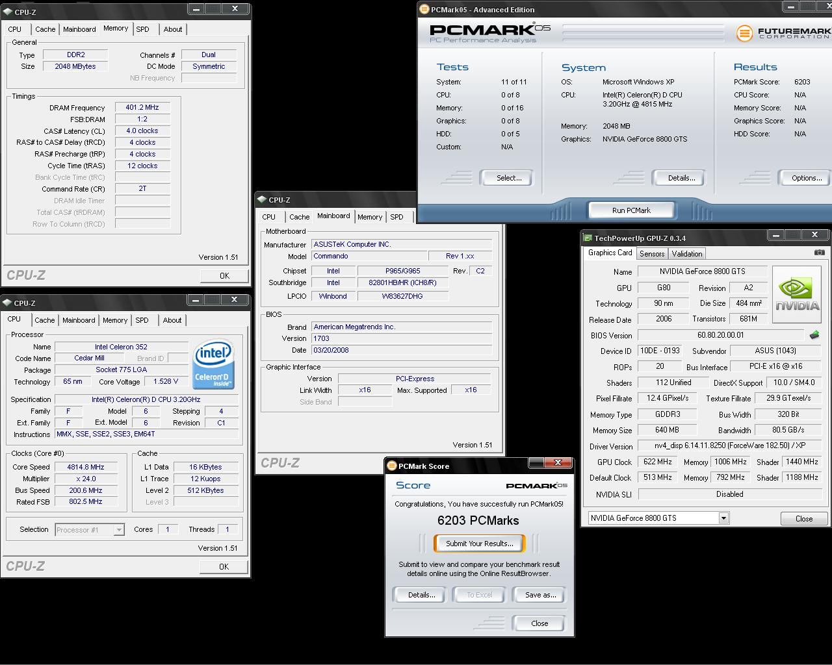The height and width of the screenshot is (665, 832).
Task: Click the CPU-Z Memory window title icon
Action: (x=7, y=12)
